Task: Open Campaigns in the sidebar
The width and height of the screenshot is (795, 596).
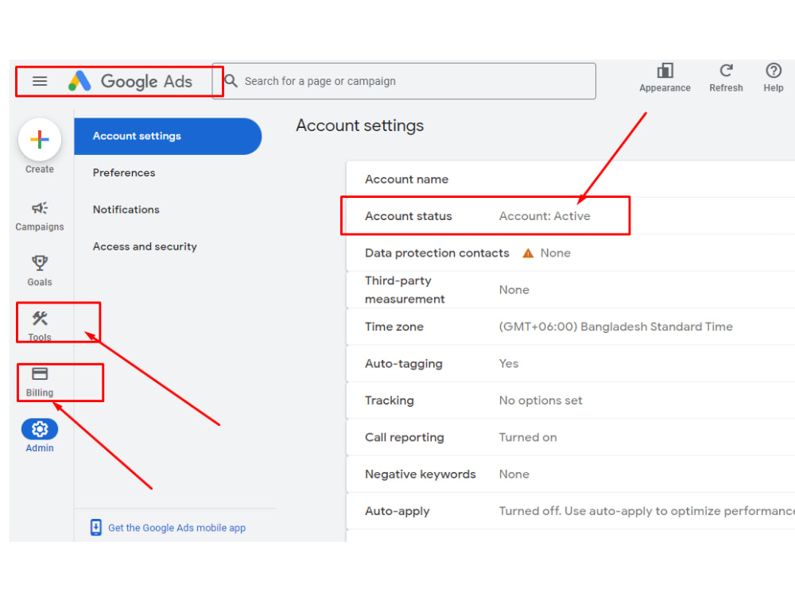Action: [40, 216]
